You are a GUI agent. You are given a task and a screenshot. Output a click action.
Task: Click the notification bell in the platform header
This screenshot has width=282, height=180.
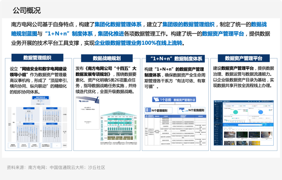(249, 101)
